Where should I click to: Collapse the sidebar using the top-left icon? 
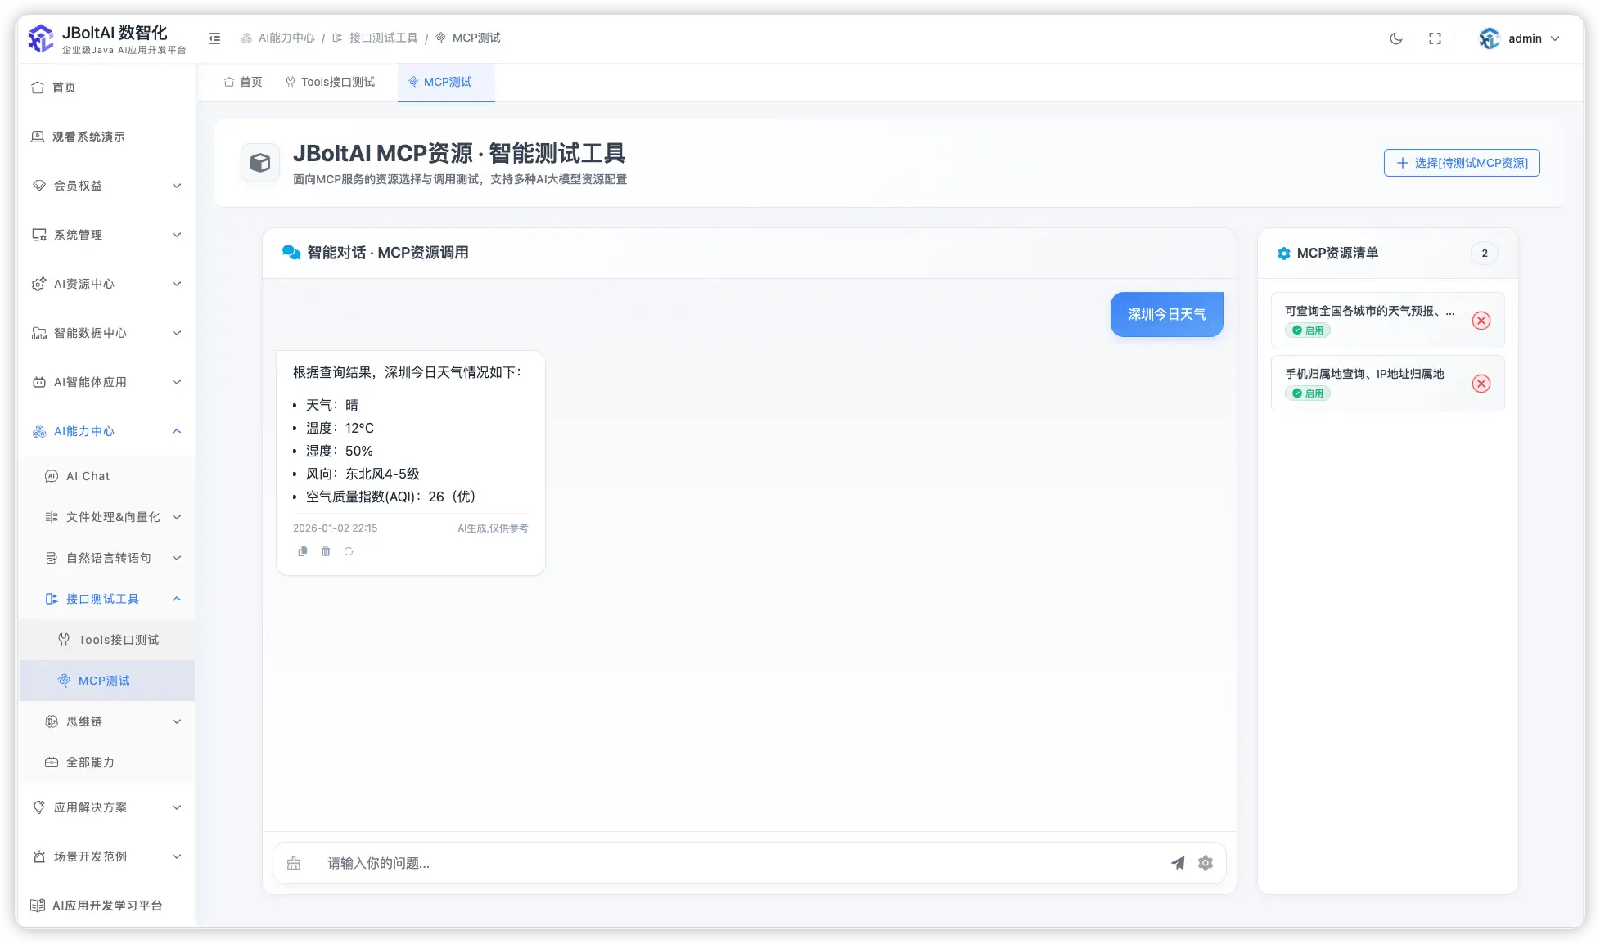pos(214,38)
